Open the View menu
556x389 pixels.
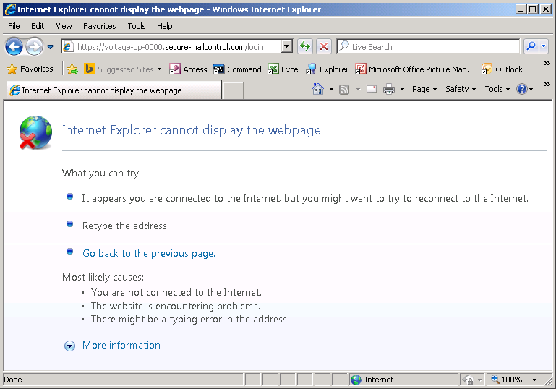[x=64, y=26]
